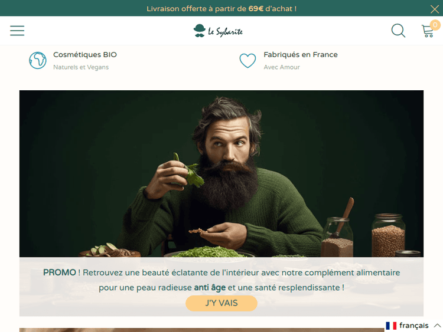Click the globe icon beside Cosmétiques BIO
This screenshot has height=332, width=443.
point(38,60)
